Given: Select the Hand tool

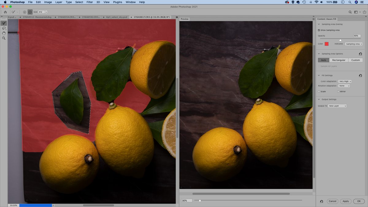Looking at the screenshot, I should 4,33.
